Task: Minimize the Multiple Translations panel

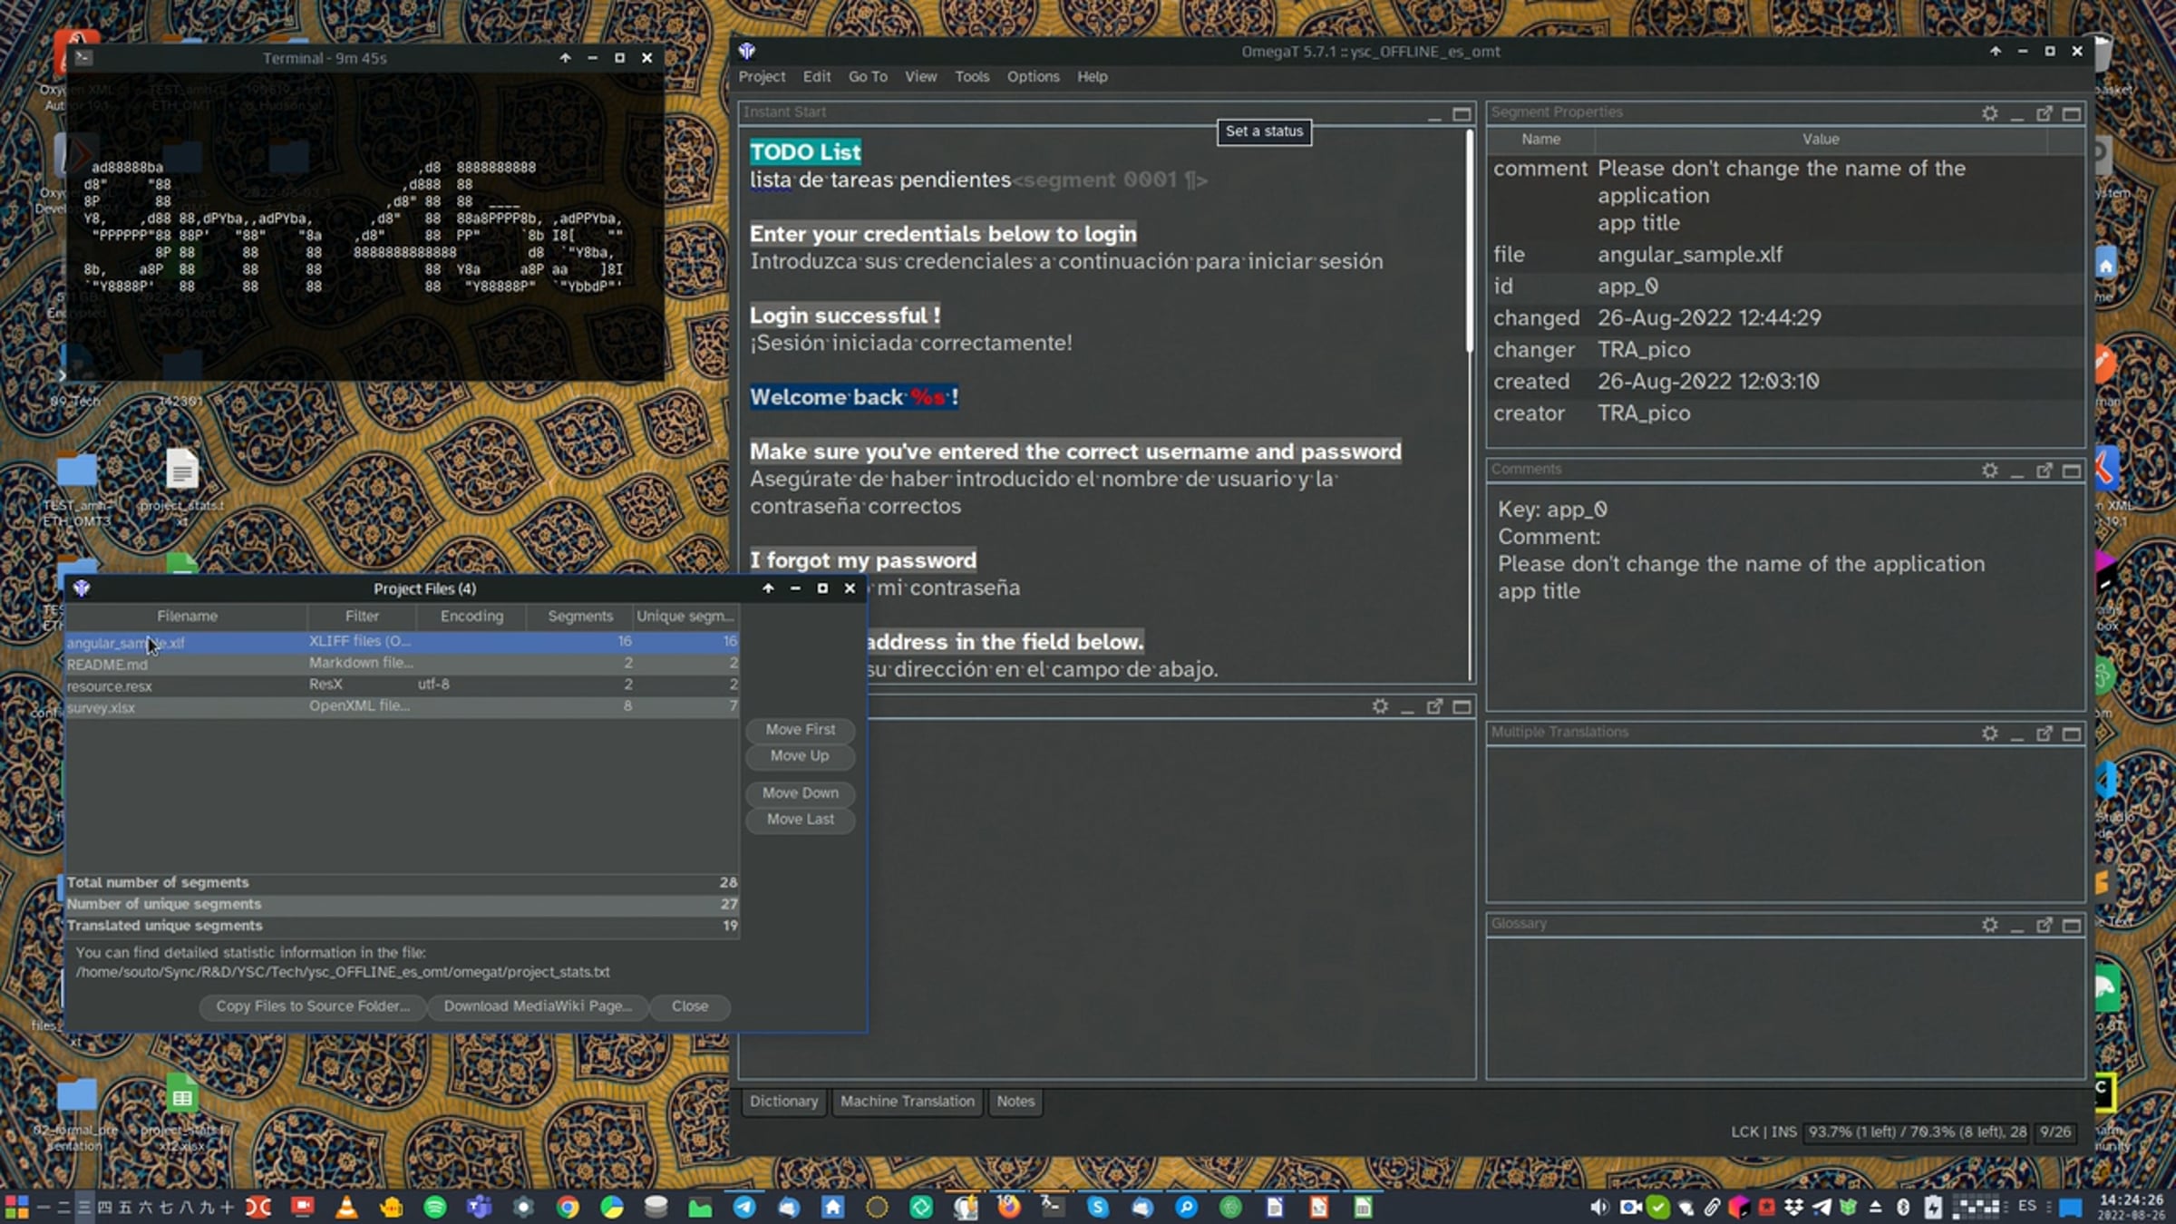Action: tap(2016, 733)
